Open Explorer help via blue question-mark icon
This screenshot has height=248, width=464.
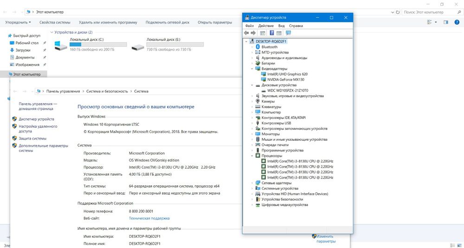pos(457,22)
